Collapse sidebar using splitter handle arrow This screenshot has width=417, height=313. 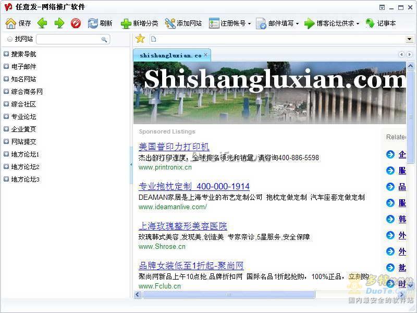(131, 165)
